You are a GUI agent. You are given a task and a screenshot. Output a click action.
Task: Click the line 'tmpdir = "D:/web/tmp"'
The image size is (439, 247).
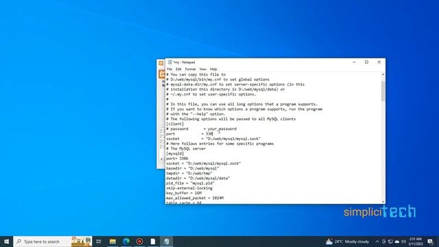click(189, 174)
